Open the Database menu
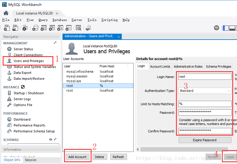 click(x=60, y=20)
